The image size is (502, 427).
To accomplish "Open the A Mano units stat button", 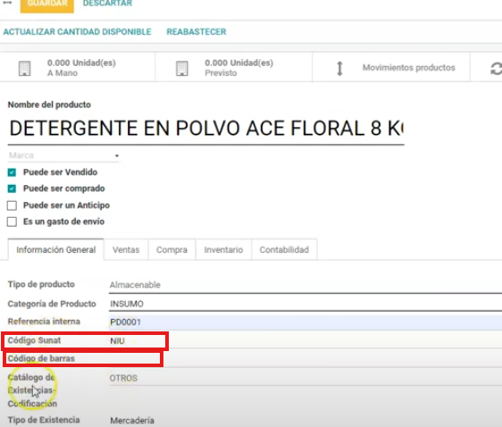I will (x=78, y=68).
